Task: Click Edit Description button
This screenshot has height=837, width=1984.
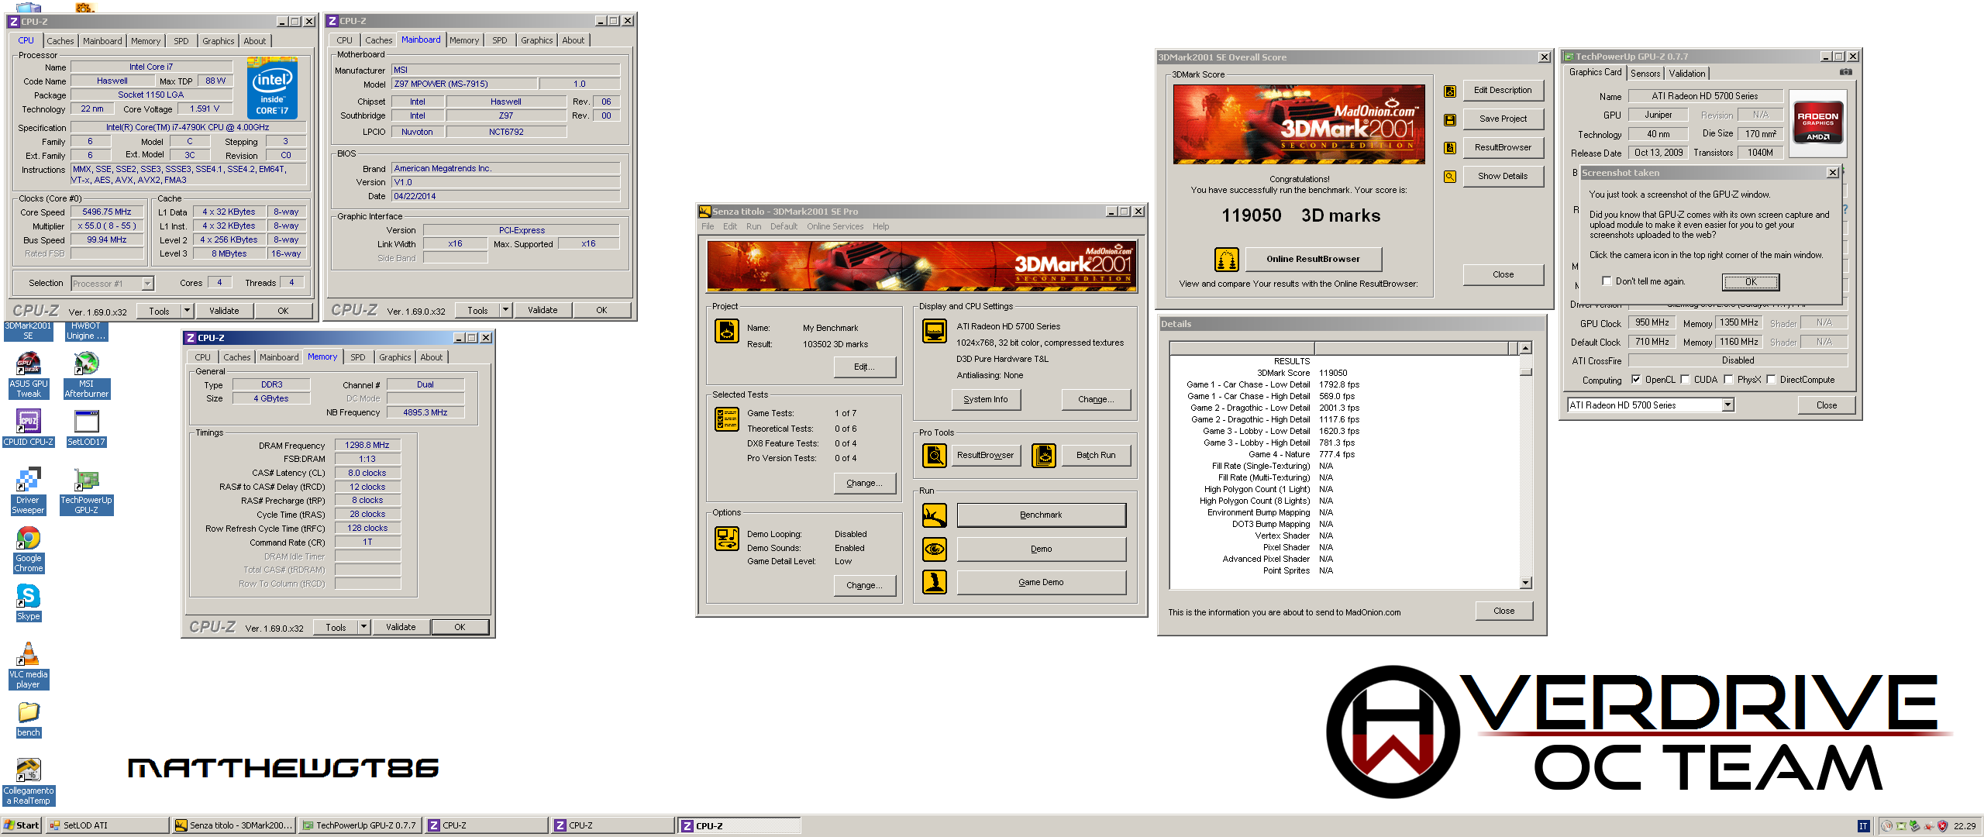Action: tap(1503, 91)
